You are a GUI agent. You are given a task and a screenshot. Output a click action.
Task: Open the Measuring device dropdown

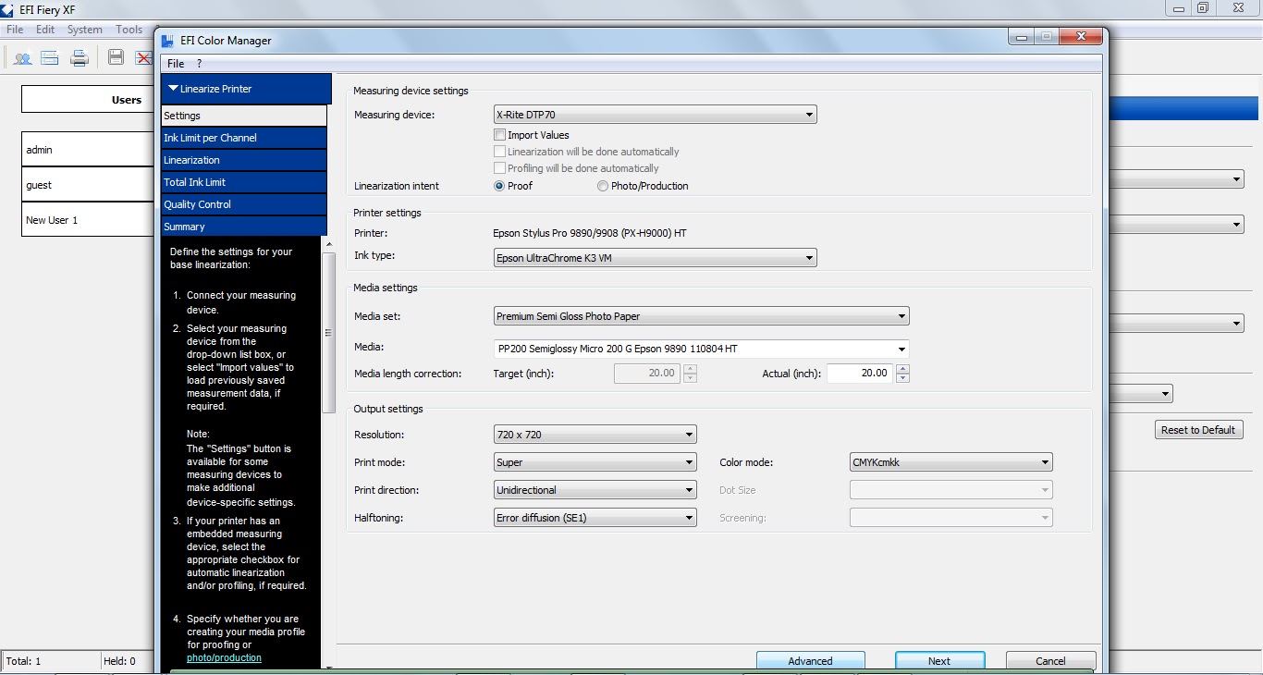point(809,114)
